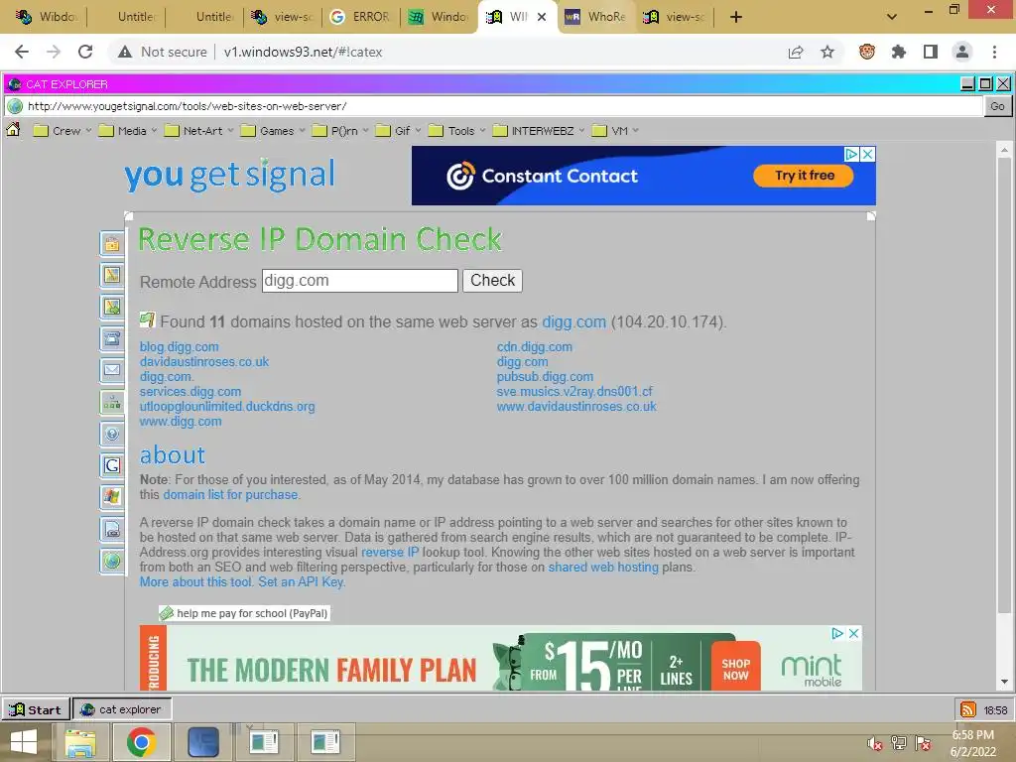Click Try it free on Constant Contact ad
The width and height of the screenshot is (1016, 762).
(804, 176)
